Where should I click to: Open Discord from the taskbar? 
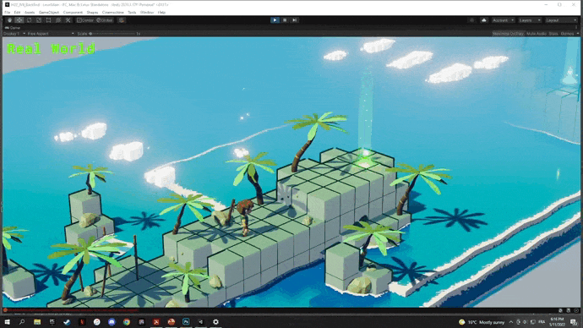(x=112, y=322)
